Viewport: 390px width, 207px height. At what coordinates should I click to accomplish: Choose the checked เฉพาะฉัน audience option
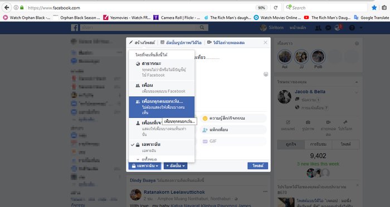coord(162,147)
